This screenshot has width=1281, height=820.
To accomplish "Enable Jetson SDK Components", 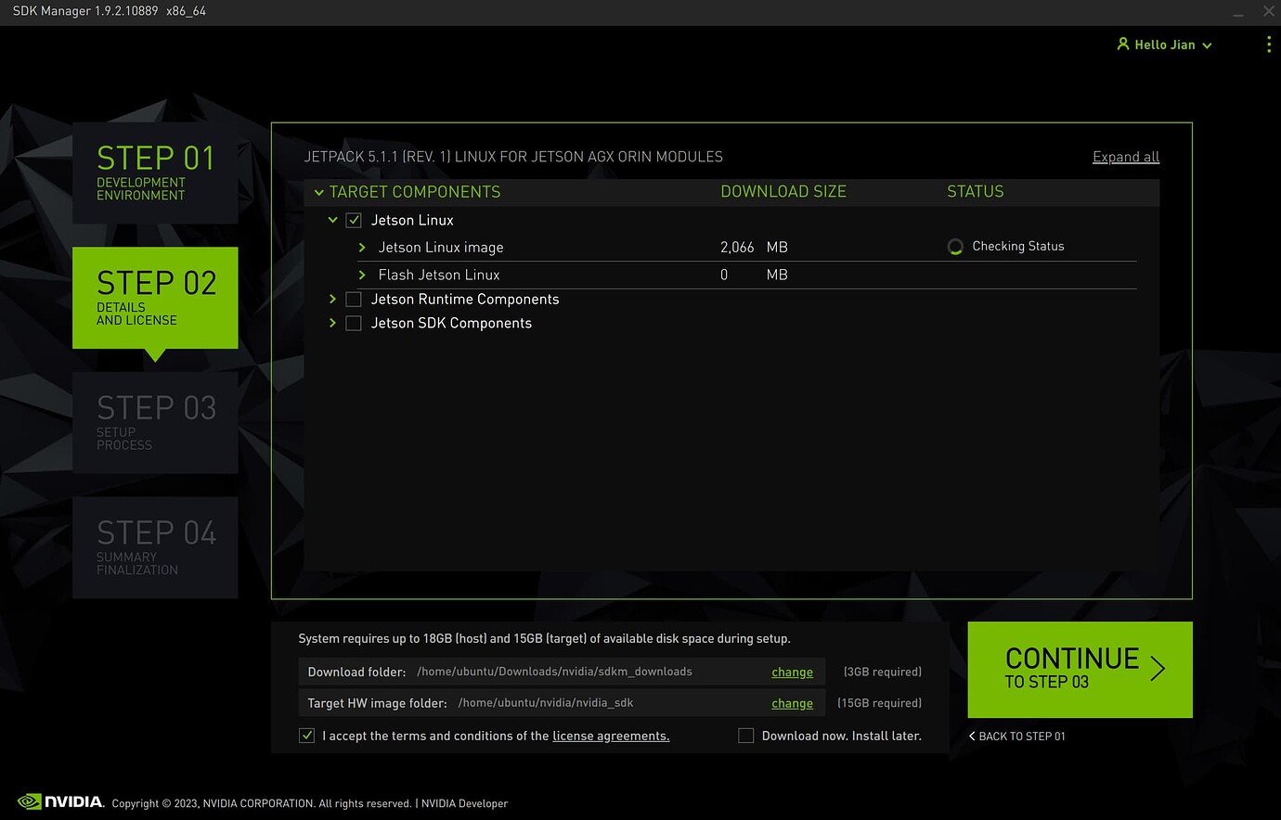I will point(353,323).
